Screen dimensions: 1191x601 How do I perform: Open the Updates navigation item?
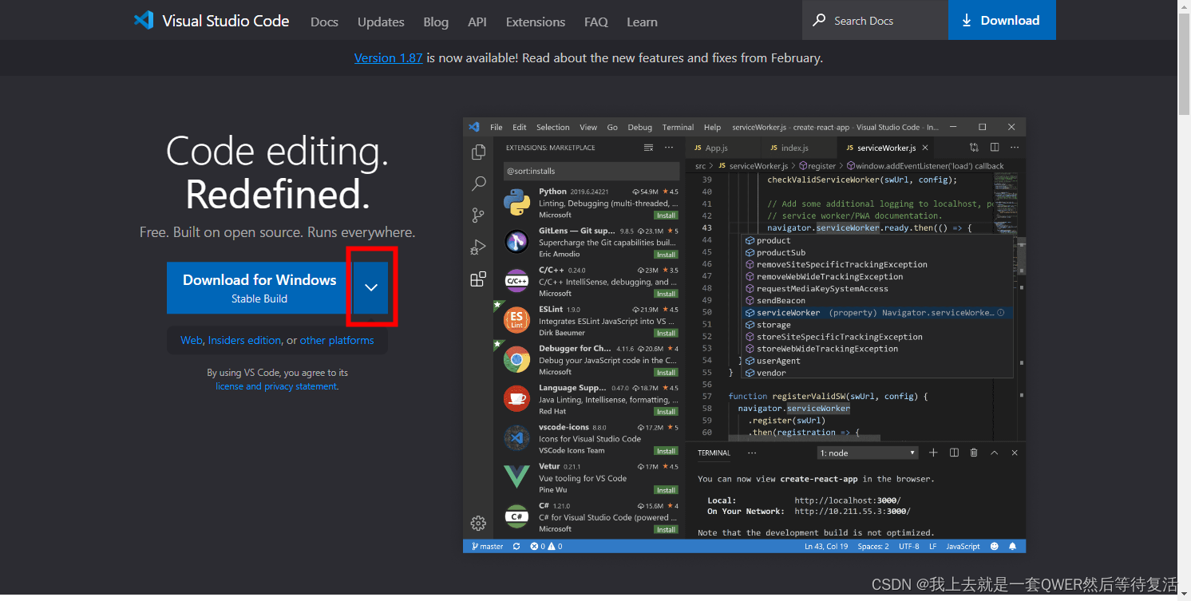381,22
